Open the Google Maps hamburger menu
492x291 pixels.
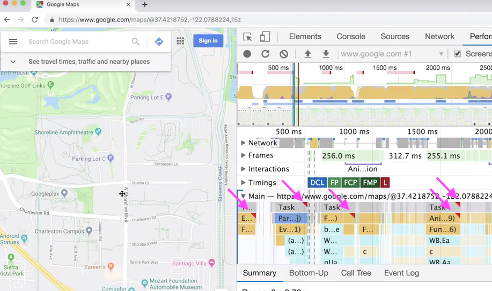(13, 42)
